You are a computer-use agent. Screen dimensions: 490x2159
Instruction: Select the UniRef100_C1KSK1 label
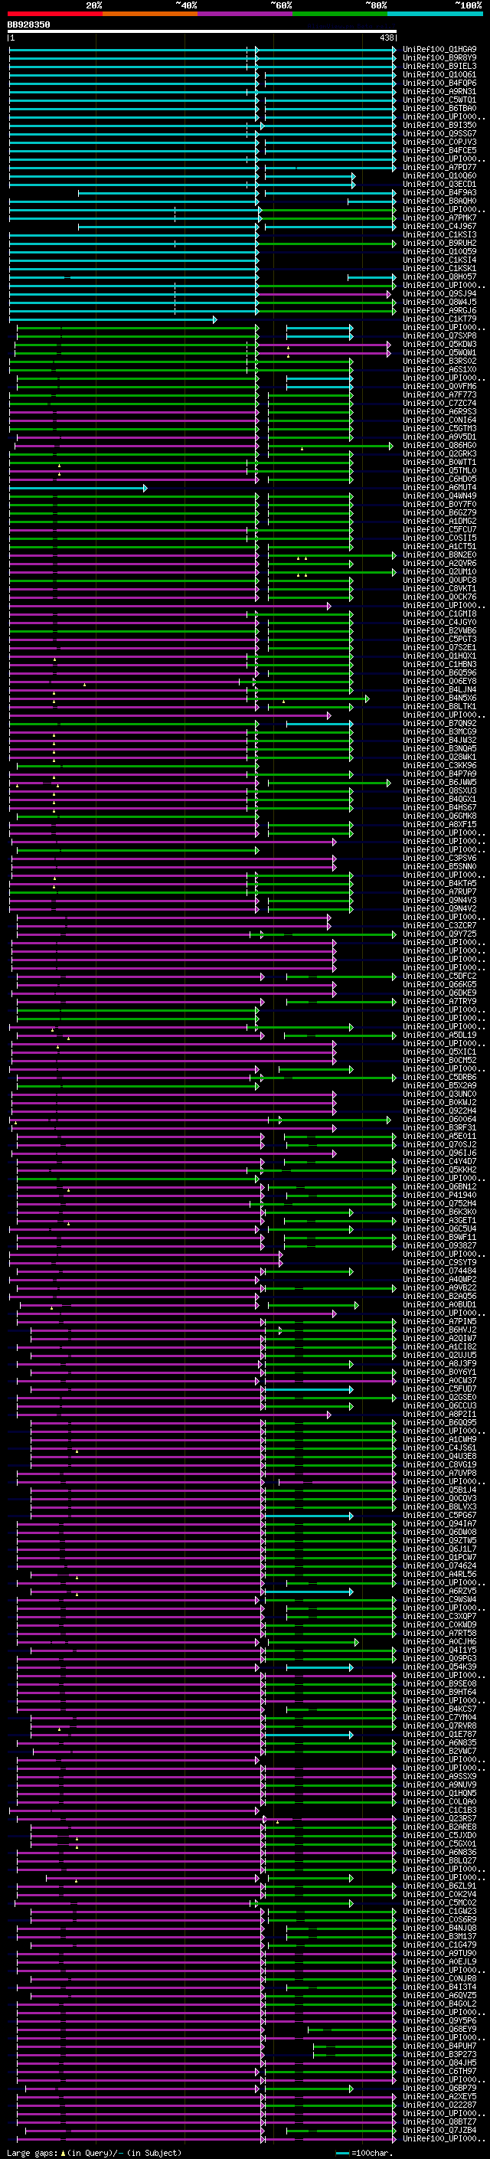(x=439, y=268)
